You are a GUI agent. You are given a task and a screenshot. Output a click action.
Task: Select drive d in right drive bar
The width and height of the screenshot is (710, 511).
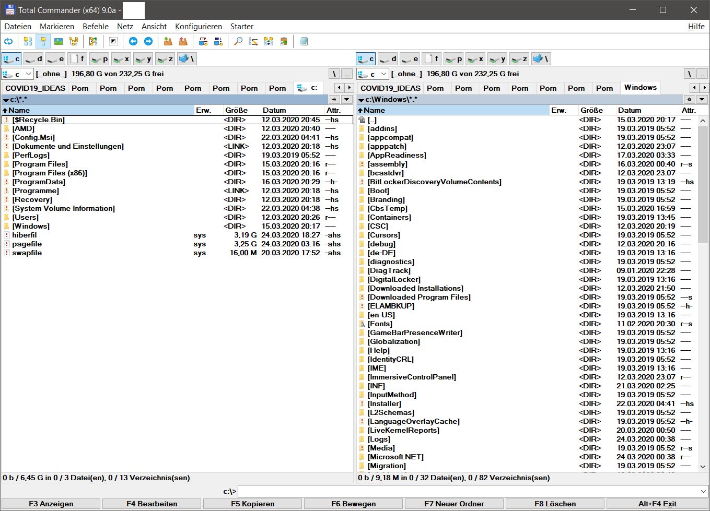388,59
